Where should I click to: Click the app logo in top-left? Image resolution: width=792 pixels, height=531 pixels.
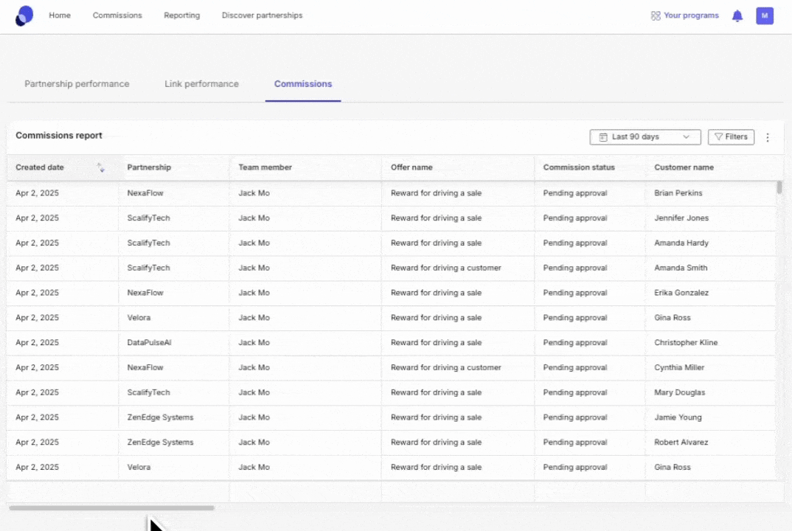[x=24, y=15]
